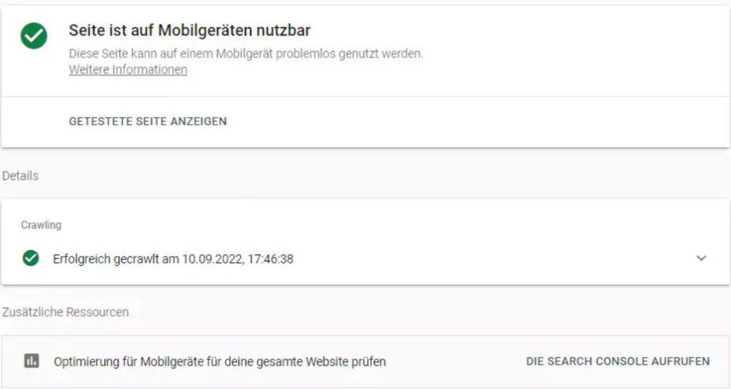Image resolution: width=731 pixels, height=389 pixels.
Task: Click the Zusätzliche Ressourcen heading
Action: pyautogui.click(x=65, y=312)
